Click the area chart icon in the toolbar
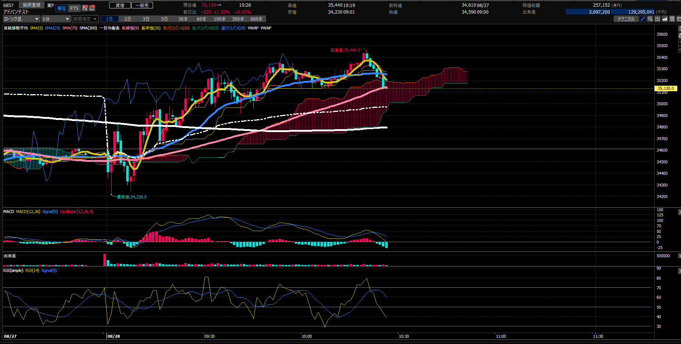Image resolution: width=681 pixels, height=344 pixels. coord(665,19)
